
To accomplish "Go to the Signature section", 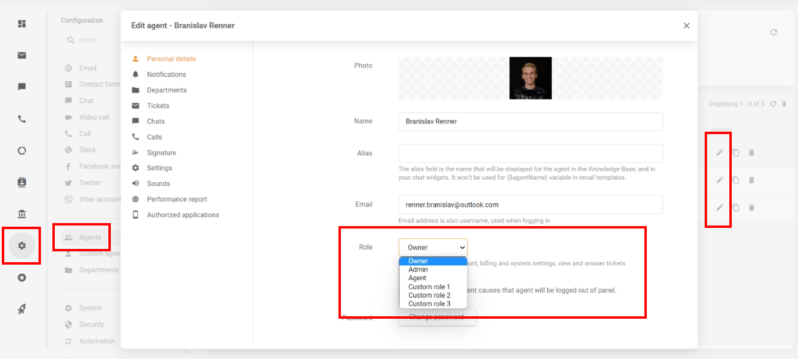I will click(x=161, y=153).
